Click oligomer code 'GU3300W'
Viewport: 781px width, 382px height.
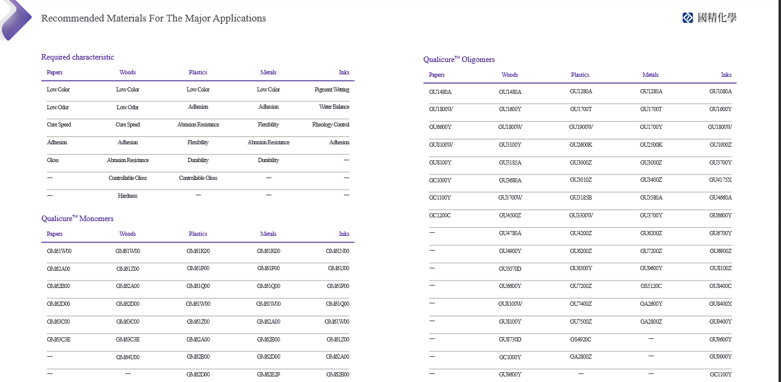coord(581,216)
